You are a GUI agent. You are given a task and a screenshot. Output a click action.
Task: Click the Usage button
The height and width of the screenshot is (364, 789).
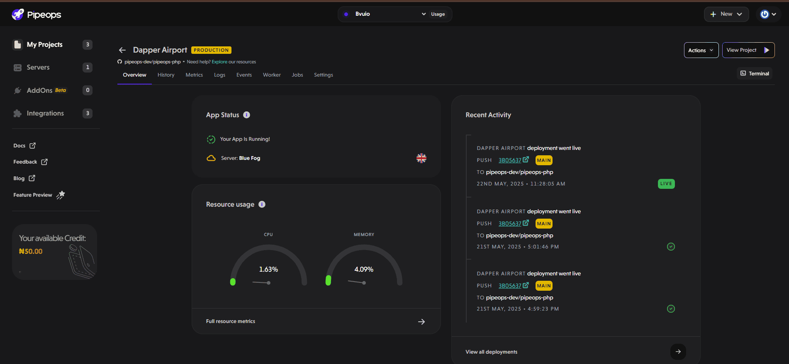(438, 14)
